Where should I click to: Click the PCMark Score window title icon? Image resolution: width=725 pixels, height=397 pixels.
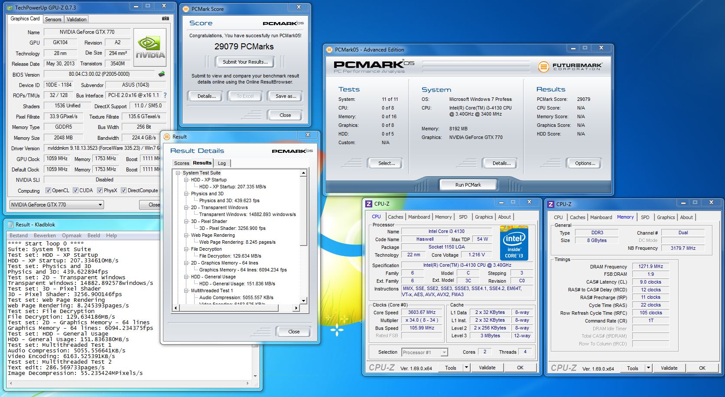coord(186,9)
